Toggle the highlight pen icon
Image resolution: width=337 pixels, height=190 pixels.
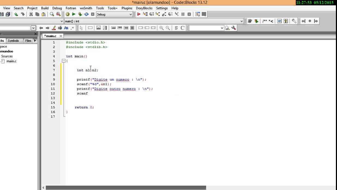54,28
